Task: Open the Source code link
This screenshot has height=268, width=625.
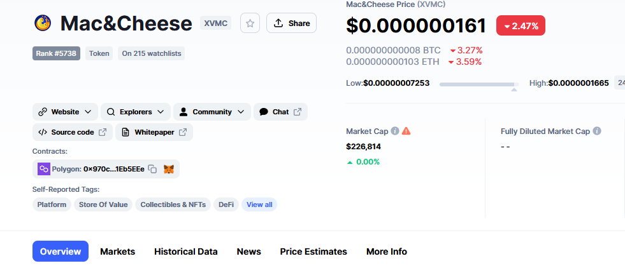Action: click(x=73, y=132)
